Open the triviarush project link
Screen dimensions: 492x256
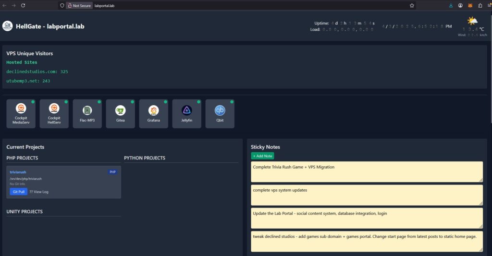click(x=18, y=172)
